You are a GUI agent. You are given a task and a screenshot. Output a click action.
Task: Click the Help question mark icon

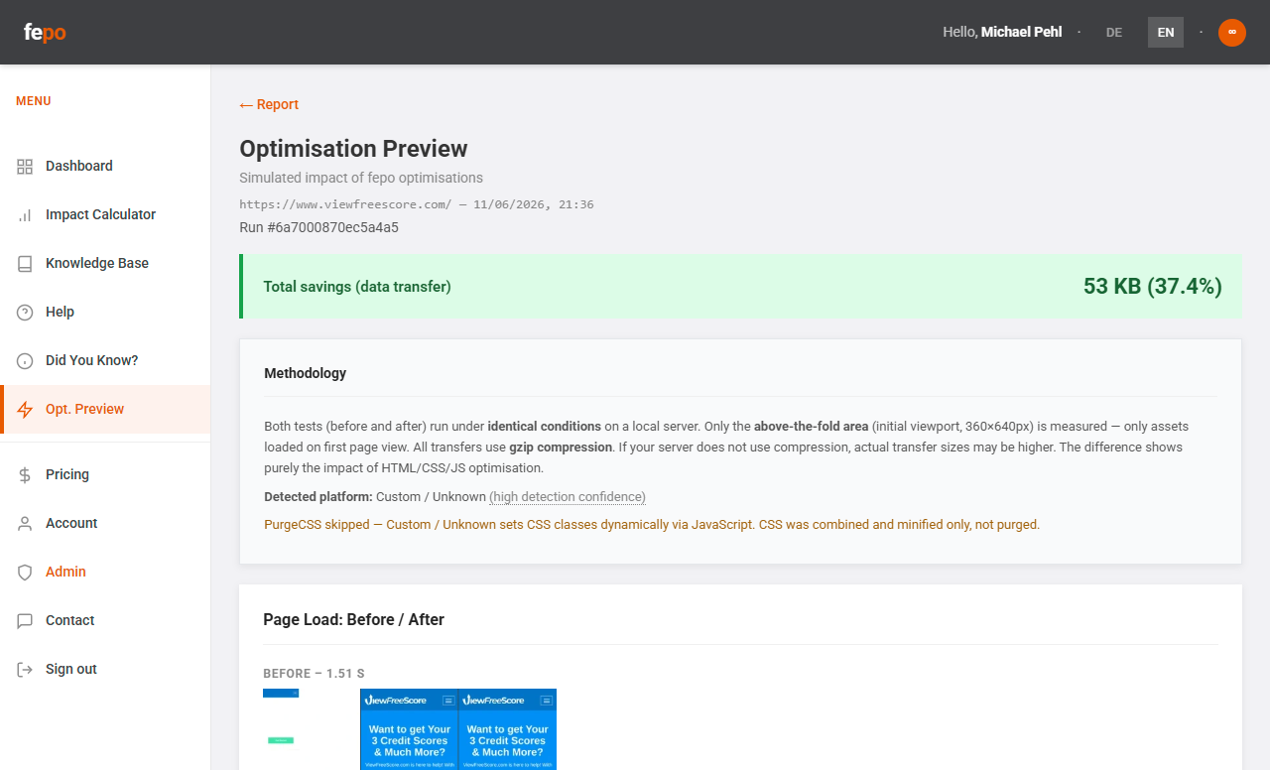[25, 312]
